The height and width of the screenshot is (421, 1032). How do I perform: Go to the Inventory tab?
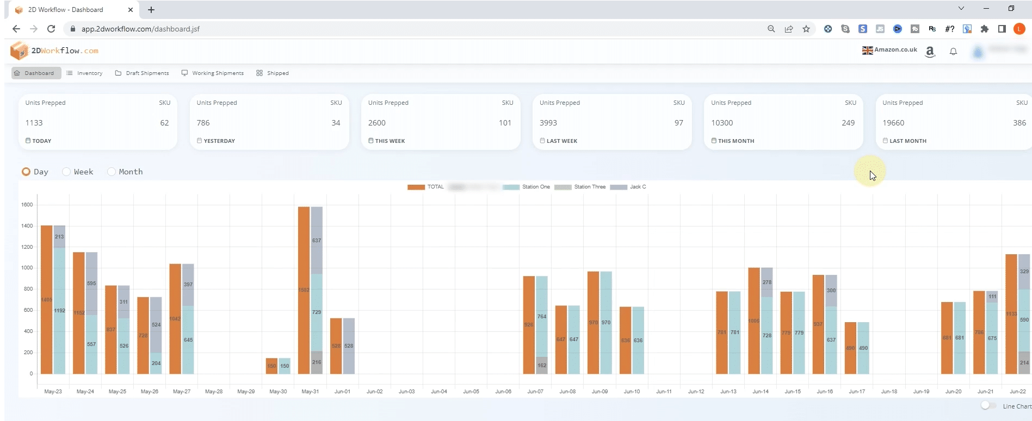tap(84, 73)
